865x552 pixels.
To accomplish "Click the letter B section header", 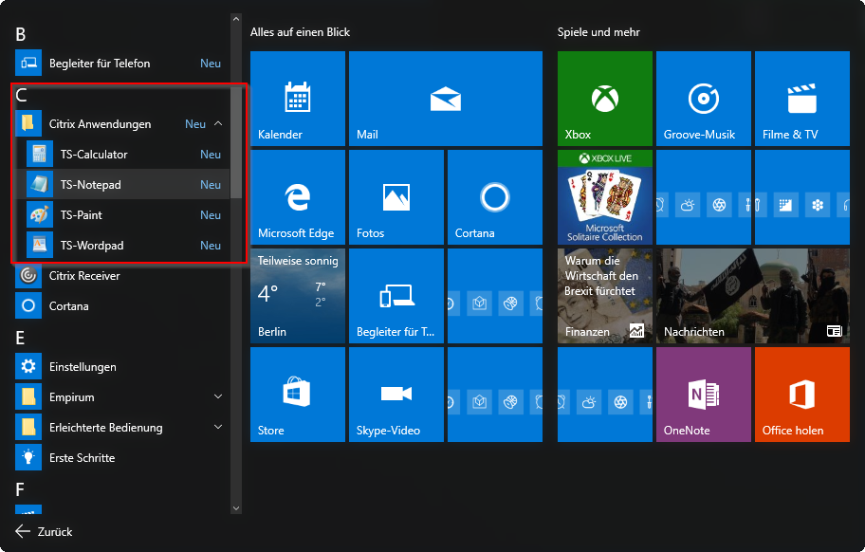I will click(x=21, y=34).
